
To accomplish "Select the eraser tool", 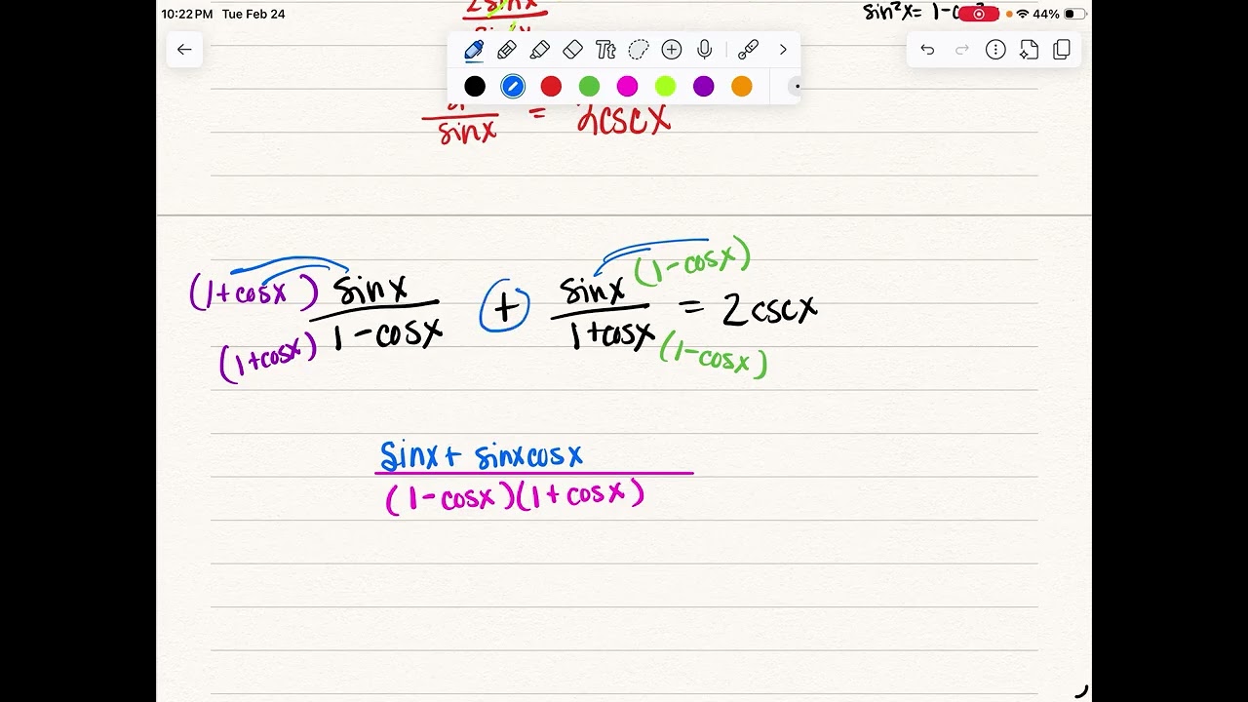I will [x=573, y=50].
